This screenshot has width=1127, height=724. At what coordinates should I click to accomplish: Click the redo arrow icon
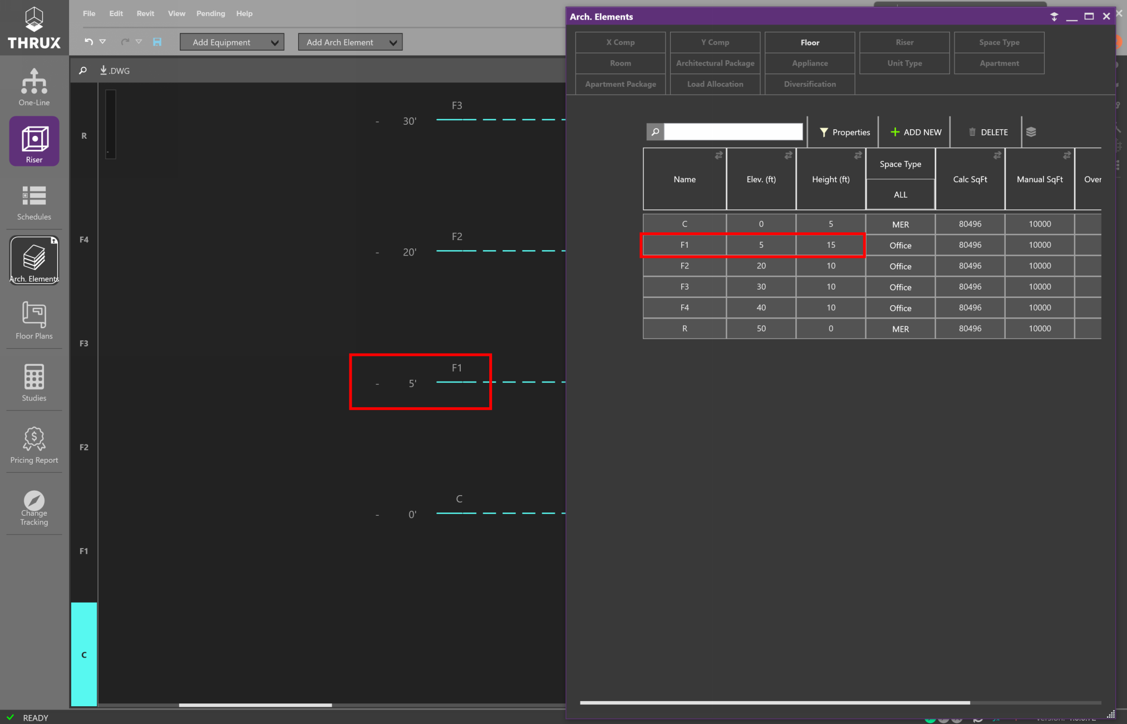pyautogui.click(x=125, y=42)
